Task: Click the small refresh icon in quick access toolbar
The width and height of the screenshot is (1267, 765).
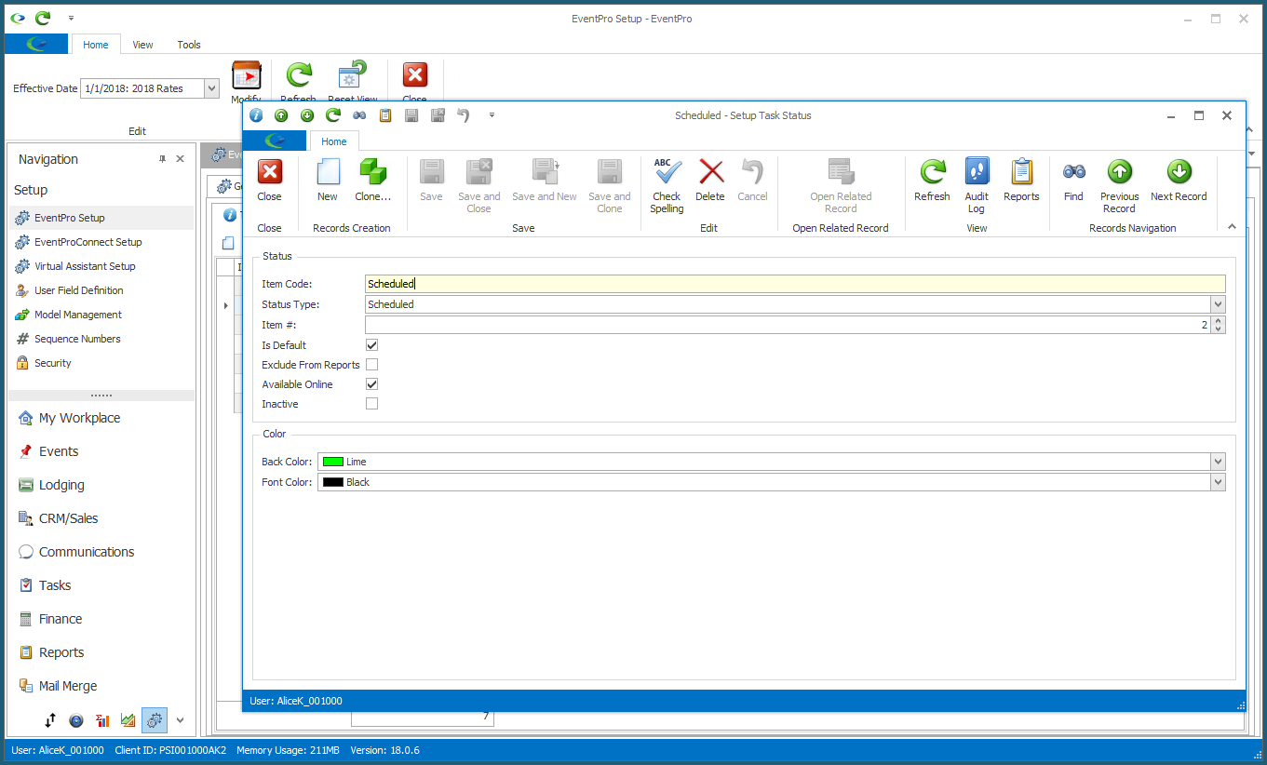Action: pos(332,115)
